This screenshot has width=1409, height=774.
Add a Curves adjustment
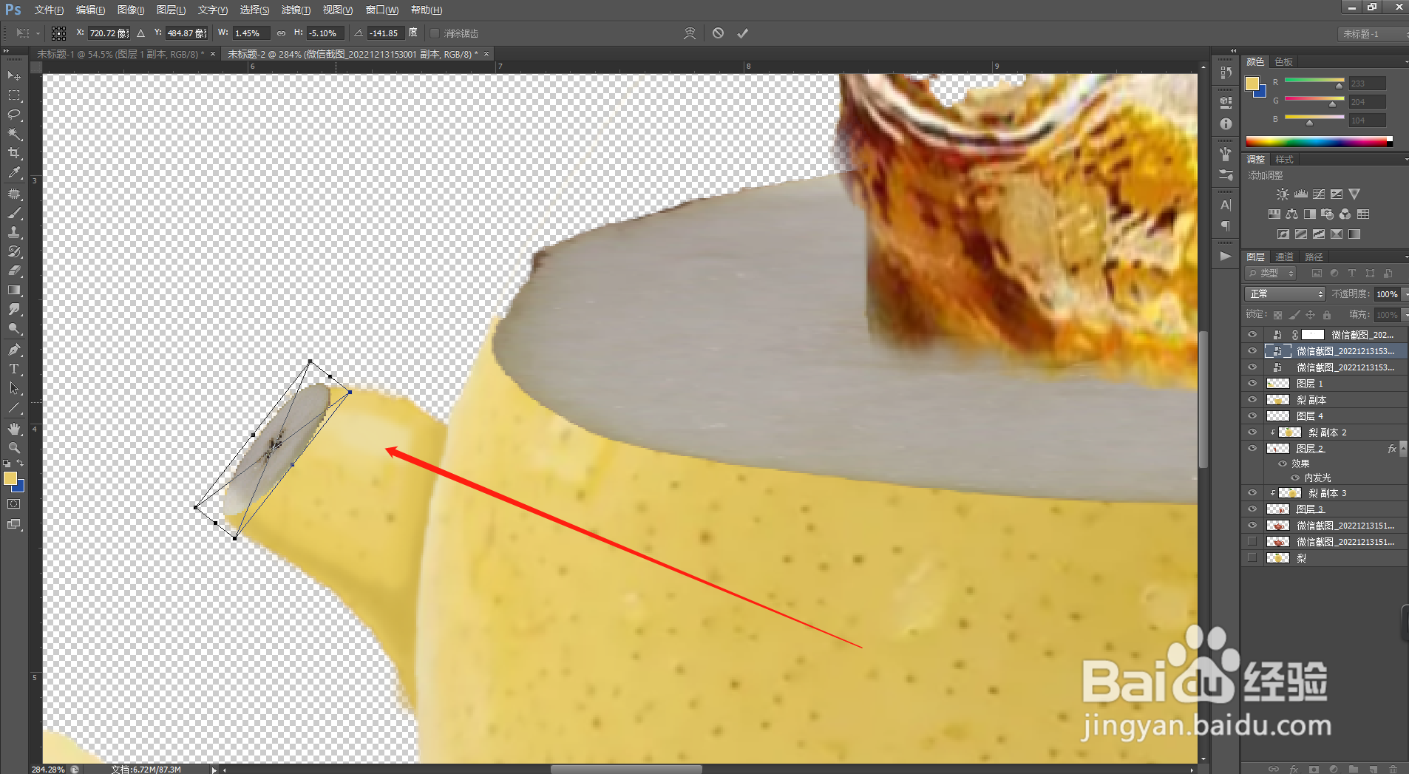tap(1319, 194)
